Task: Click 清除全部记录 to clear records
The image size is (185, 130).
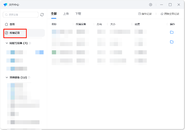Action: pyautogui.click(x=170, y=14)
